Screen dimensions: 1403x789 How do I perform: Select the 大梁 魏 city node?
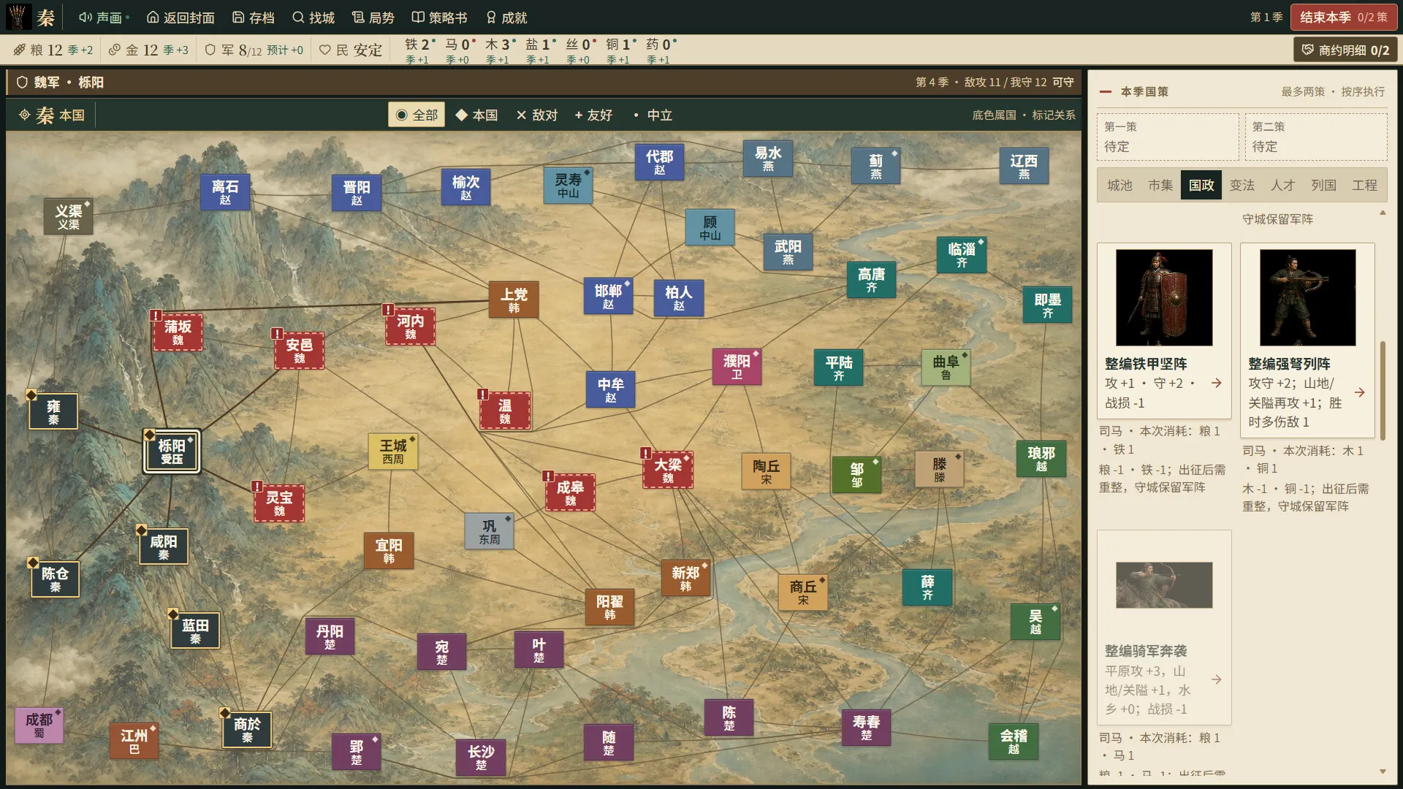coord(668,470)
